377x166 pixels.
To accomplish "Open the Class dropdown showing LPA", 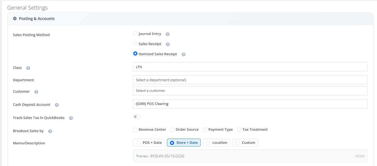I will [250, 67].
